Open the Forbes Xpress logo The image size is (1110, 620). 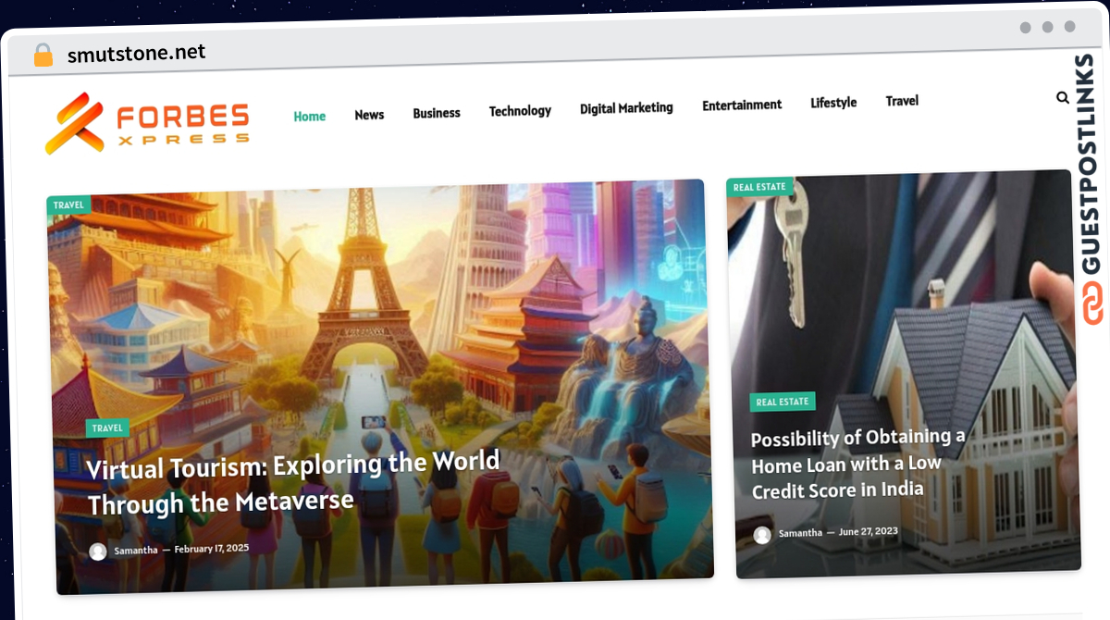point(147,124)
